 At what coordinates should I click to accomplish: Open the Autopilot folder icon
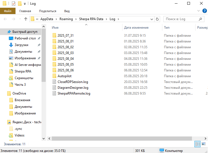click(x=54, y=76)
